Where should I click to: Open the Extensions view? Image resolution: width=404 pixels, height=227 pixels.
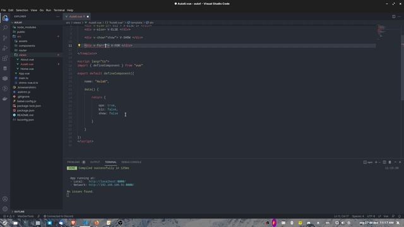pyautogui.click(x=5, y=58)
